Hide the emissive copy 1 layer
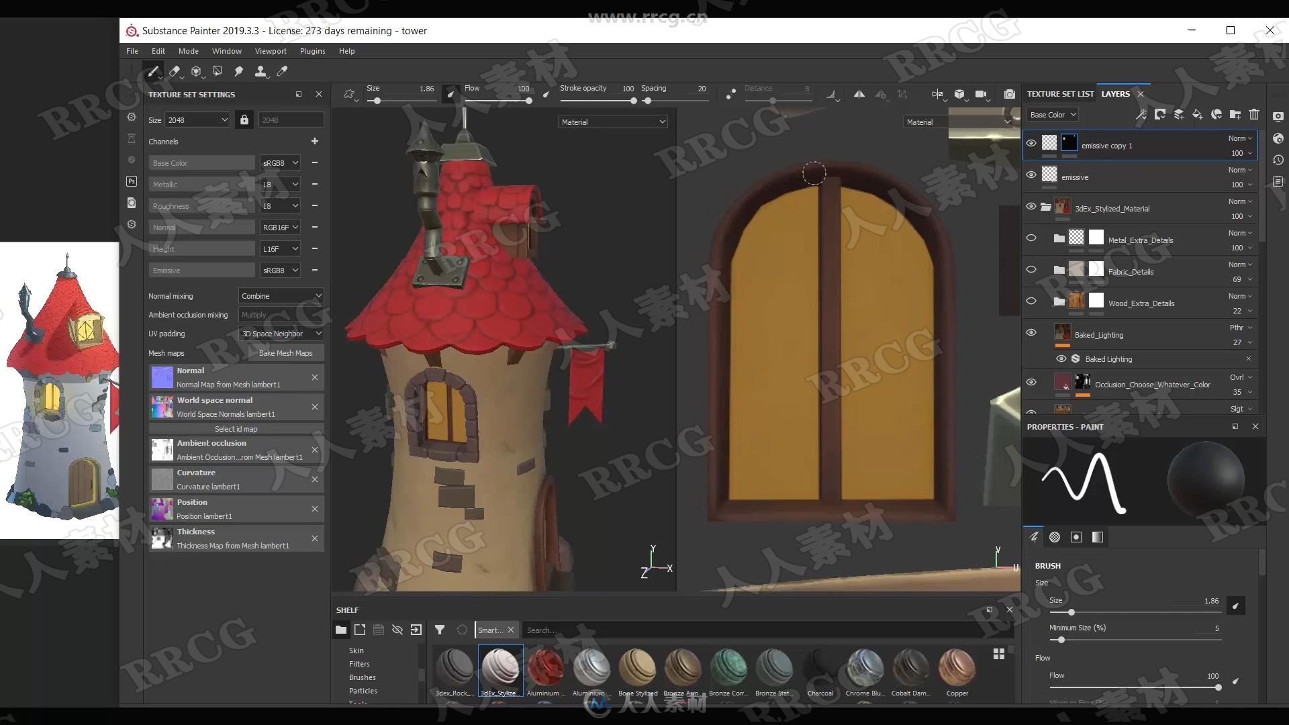This screenshot has height=725, width=1289. click(1031, 143)
